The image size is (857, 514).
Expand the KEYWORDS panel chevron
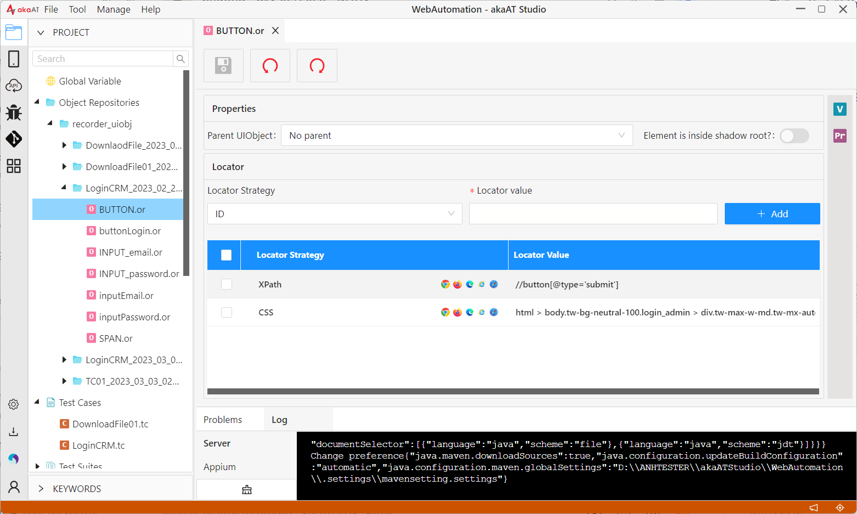41,489
